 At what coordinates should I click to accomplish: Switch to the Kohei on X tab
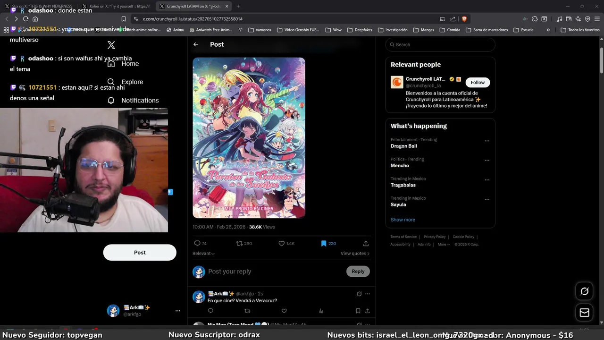[x=116, y=6]
